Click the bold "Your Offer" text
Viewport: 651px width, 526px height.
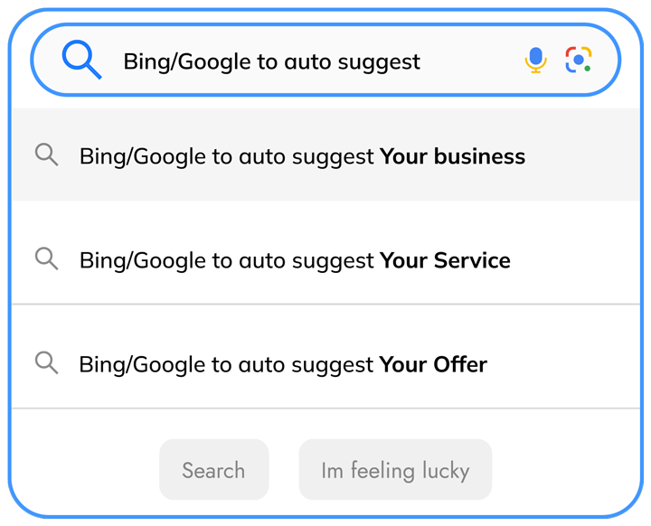(433, 364)
